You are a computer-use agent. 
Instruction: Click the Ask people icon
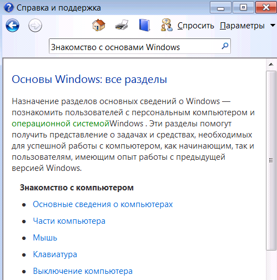(167, 25)
